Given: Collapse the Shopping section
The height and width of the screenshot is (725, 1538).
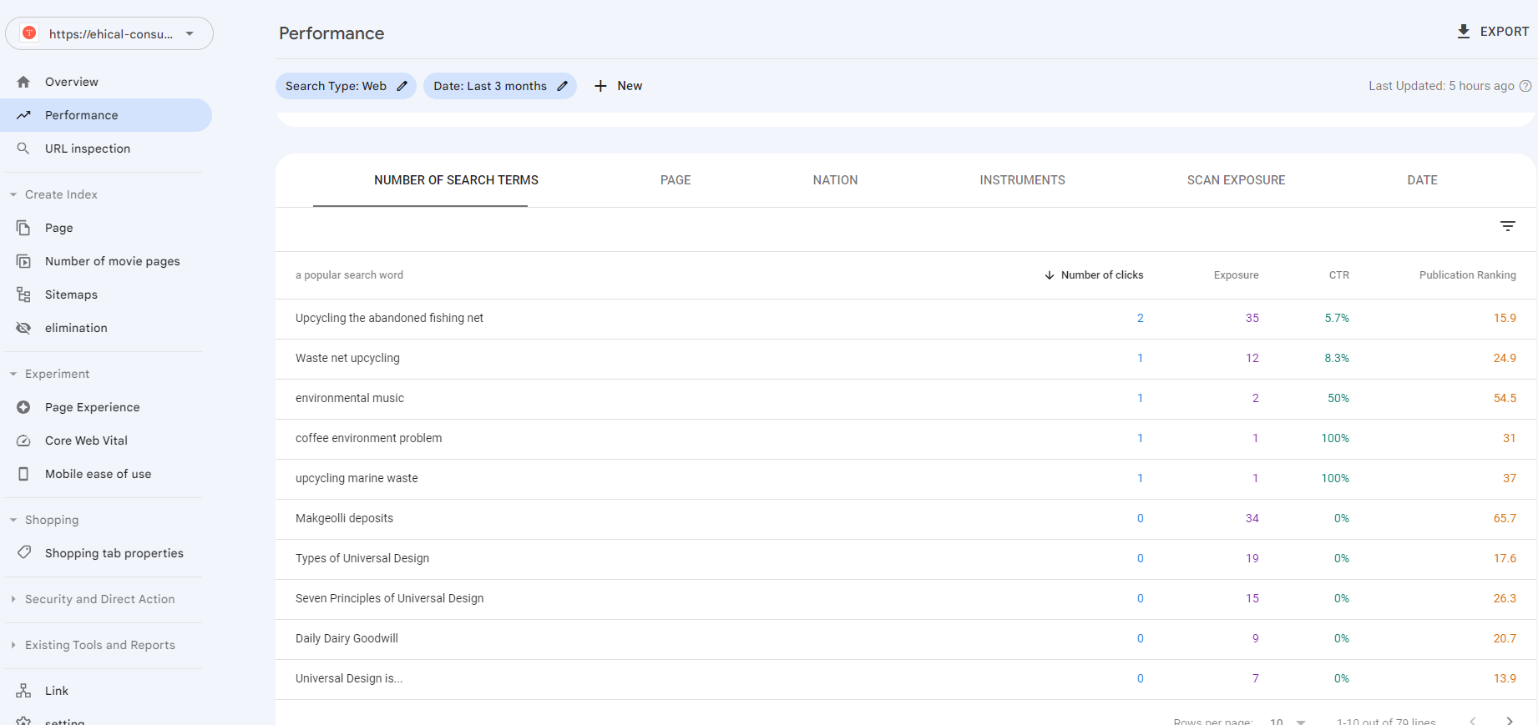Looking at the screenshot, I should [x=13, y=520].
